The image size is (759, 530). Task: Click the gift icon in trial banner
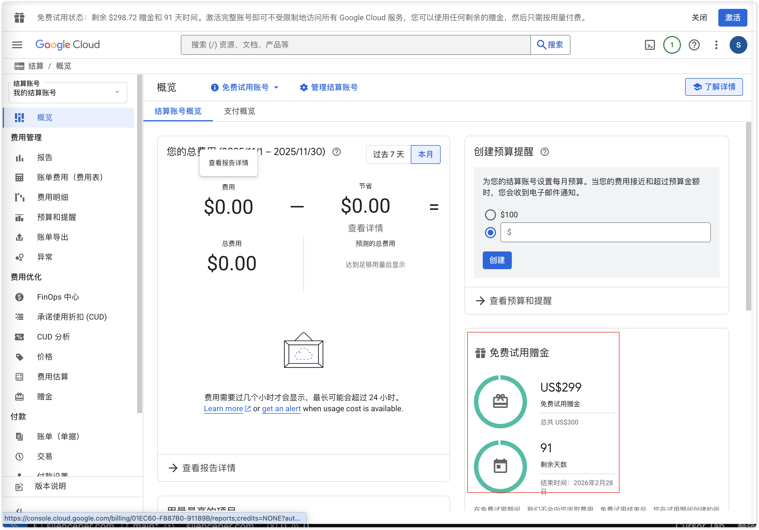pyautogui.click(x=19, y=17)
